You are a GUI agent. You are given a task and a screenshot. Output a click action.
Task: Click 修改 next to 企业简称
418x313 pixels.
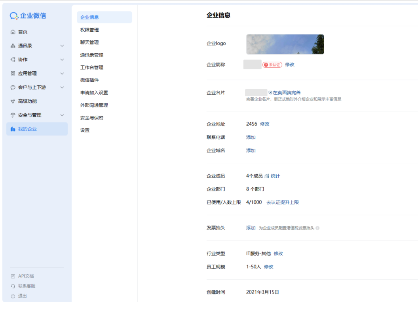(x=289, y=65)
